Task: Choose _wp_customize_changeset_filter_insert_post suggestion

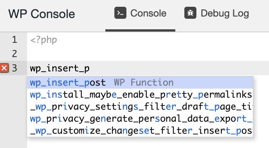Action: coord(140,131)
